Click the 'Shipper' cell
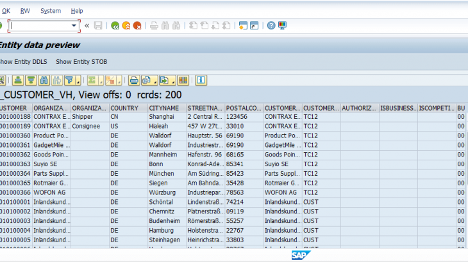Viewport: 468px width, 262px height. tap(90, 116)
